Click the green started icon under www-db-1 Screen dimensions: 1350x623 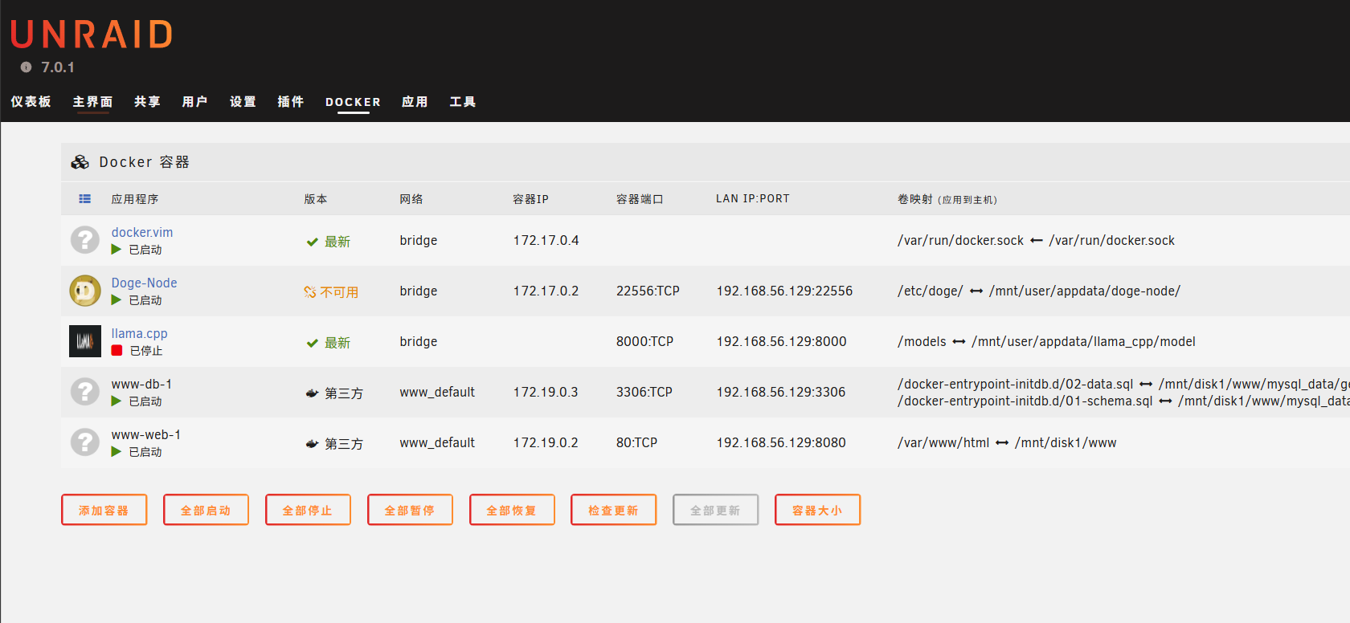point(117,401)
